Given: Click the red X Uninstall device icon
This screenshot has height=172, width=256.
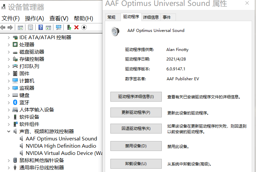Looking at the screenshot, I should pyautogui.click(x=76, y=27).
